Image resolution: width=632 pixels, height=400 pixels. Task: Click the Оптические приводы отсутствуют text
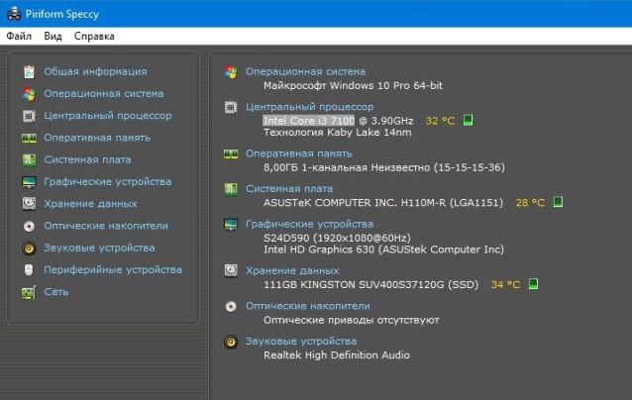(352, 320)
